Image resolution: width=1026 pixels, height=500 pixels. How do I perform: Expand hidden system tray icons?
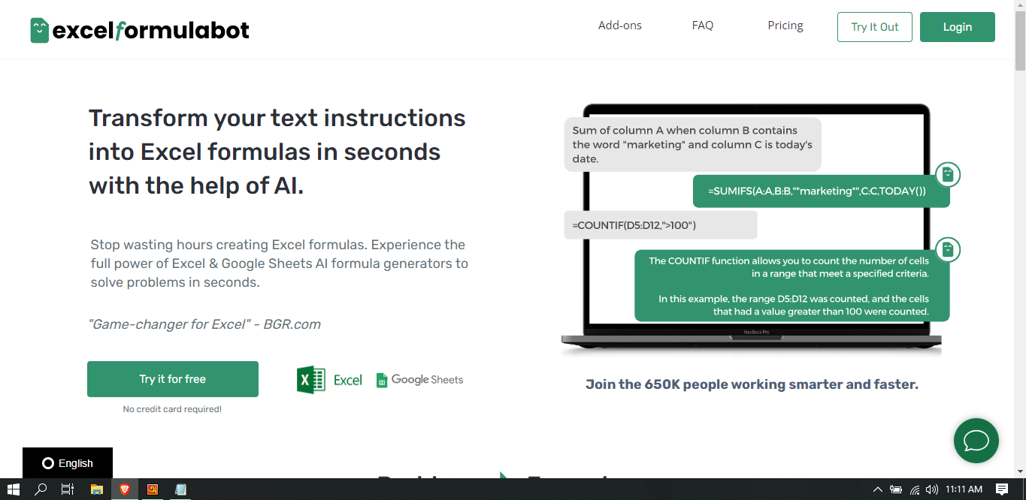coord(877,489)
